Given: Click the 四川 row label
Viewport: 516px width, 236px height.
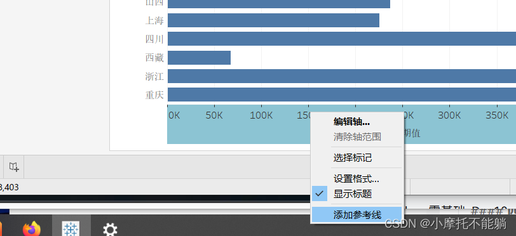Looking at the screenshot, I should [154, 39].
